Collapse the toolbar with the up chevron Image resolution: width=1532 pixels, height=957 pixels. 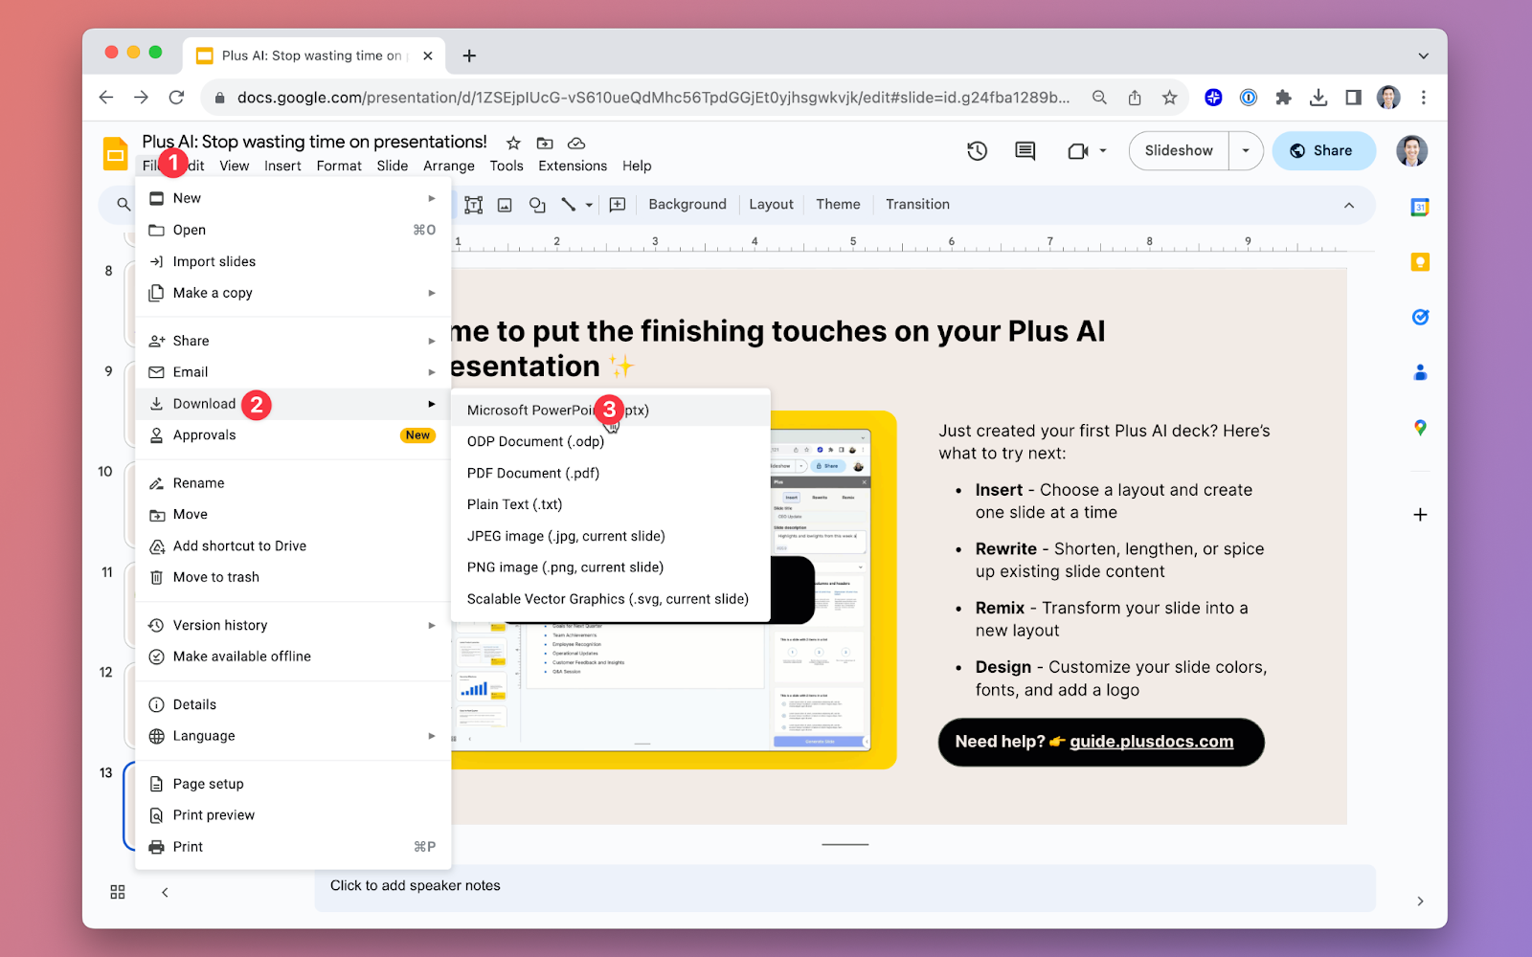coord(1349,205)
